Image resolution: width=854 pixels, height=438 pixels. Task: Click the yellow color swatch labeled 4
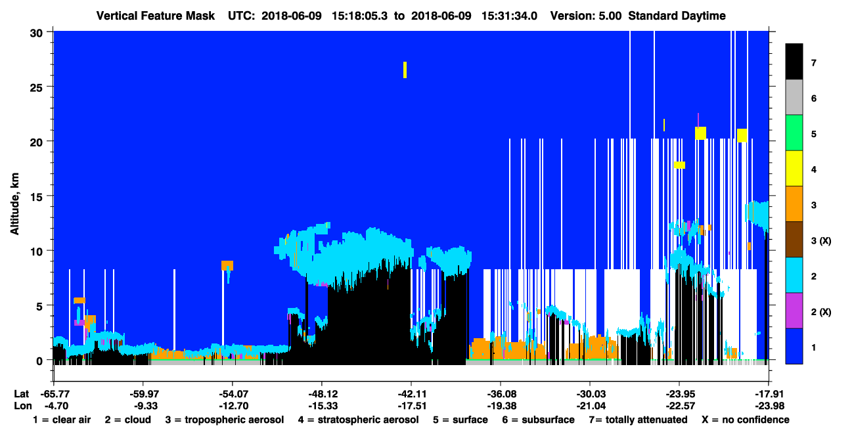794,169
